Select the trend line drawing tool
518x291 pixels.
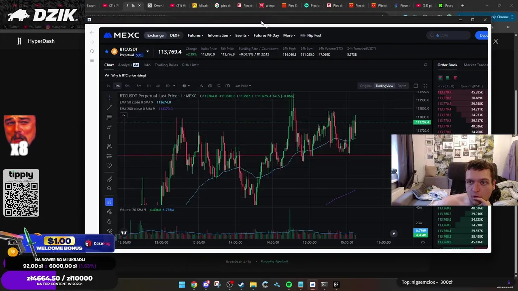tap(109, 108)
